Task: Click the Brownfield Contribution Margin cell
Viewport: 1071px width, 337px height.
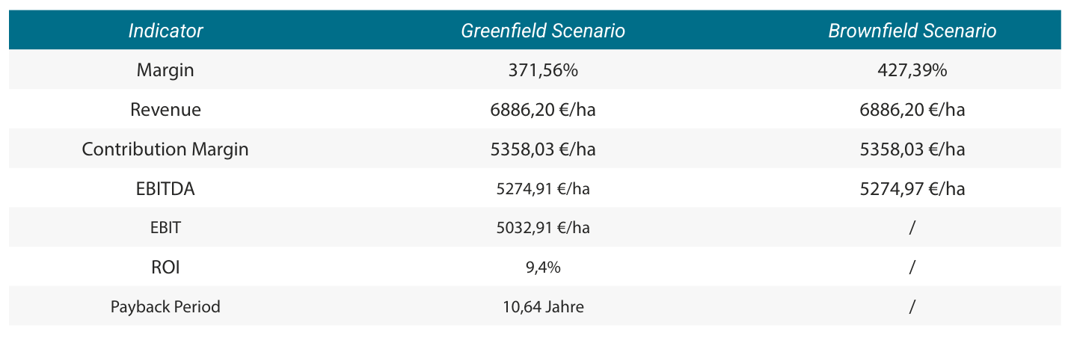Action: tap(912, 149)
